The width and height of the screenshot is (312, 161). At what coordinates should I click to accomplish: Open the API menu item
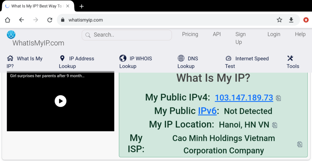click(x=217, y=34)
